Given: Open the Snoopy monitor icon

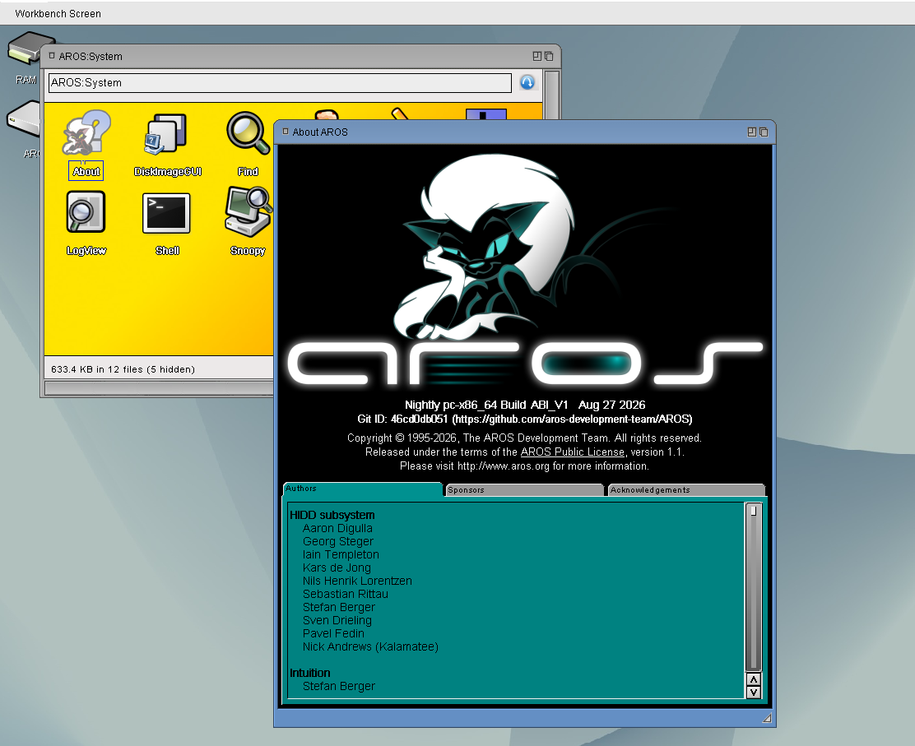Looking at the screenshot, I should 248,221.
